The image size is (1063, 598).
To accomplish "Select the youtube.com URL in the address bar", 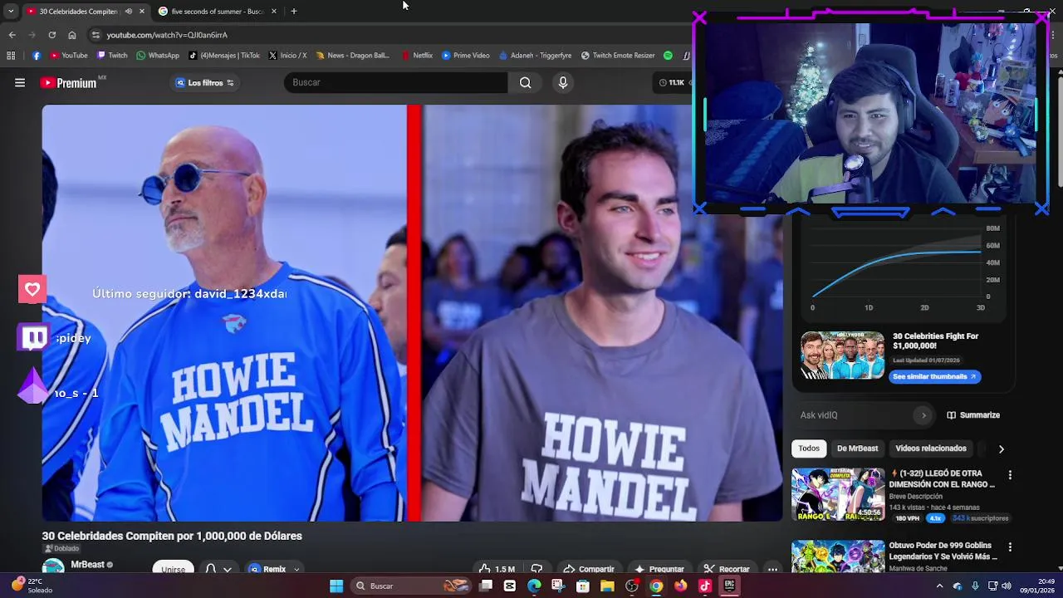I will 167,35.
